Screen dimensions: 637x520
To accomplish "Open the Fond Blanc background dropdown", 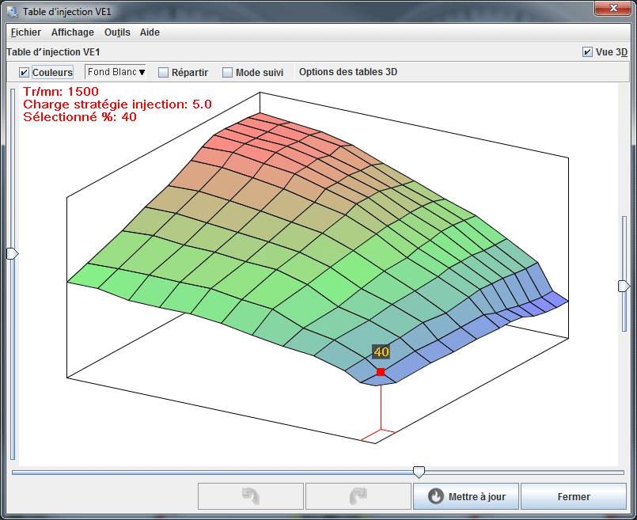I will (x=116, y=72).
